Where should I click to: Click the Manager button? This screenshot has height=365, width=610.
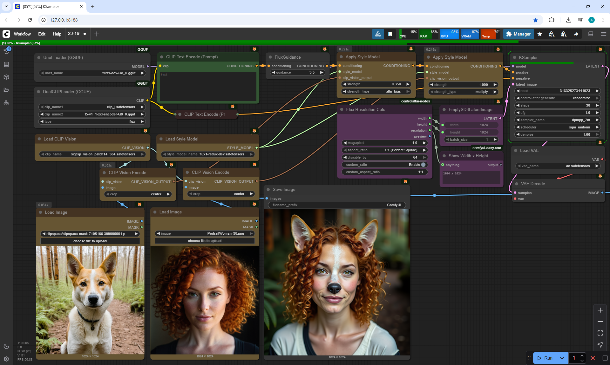pyautogui.click(x=518, y=34)
